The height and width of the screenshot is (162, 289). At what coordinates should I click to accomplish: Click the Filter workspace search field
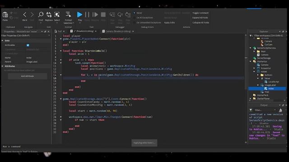pyautogui.click(x=269, y=36)
